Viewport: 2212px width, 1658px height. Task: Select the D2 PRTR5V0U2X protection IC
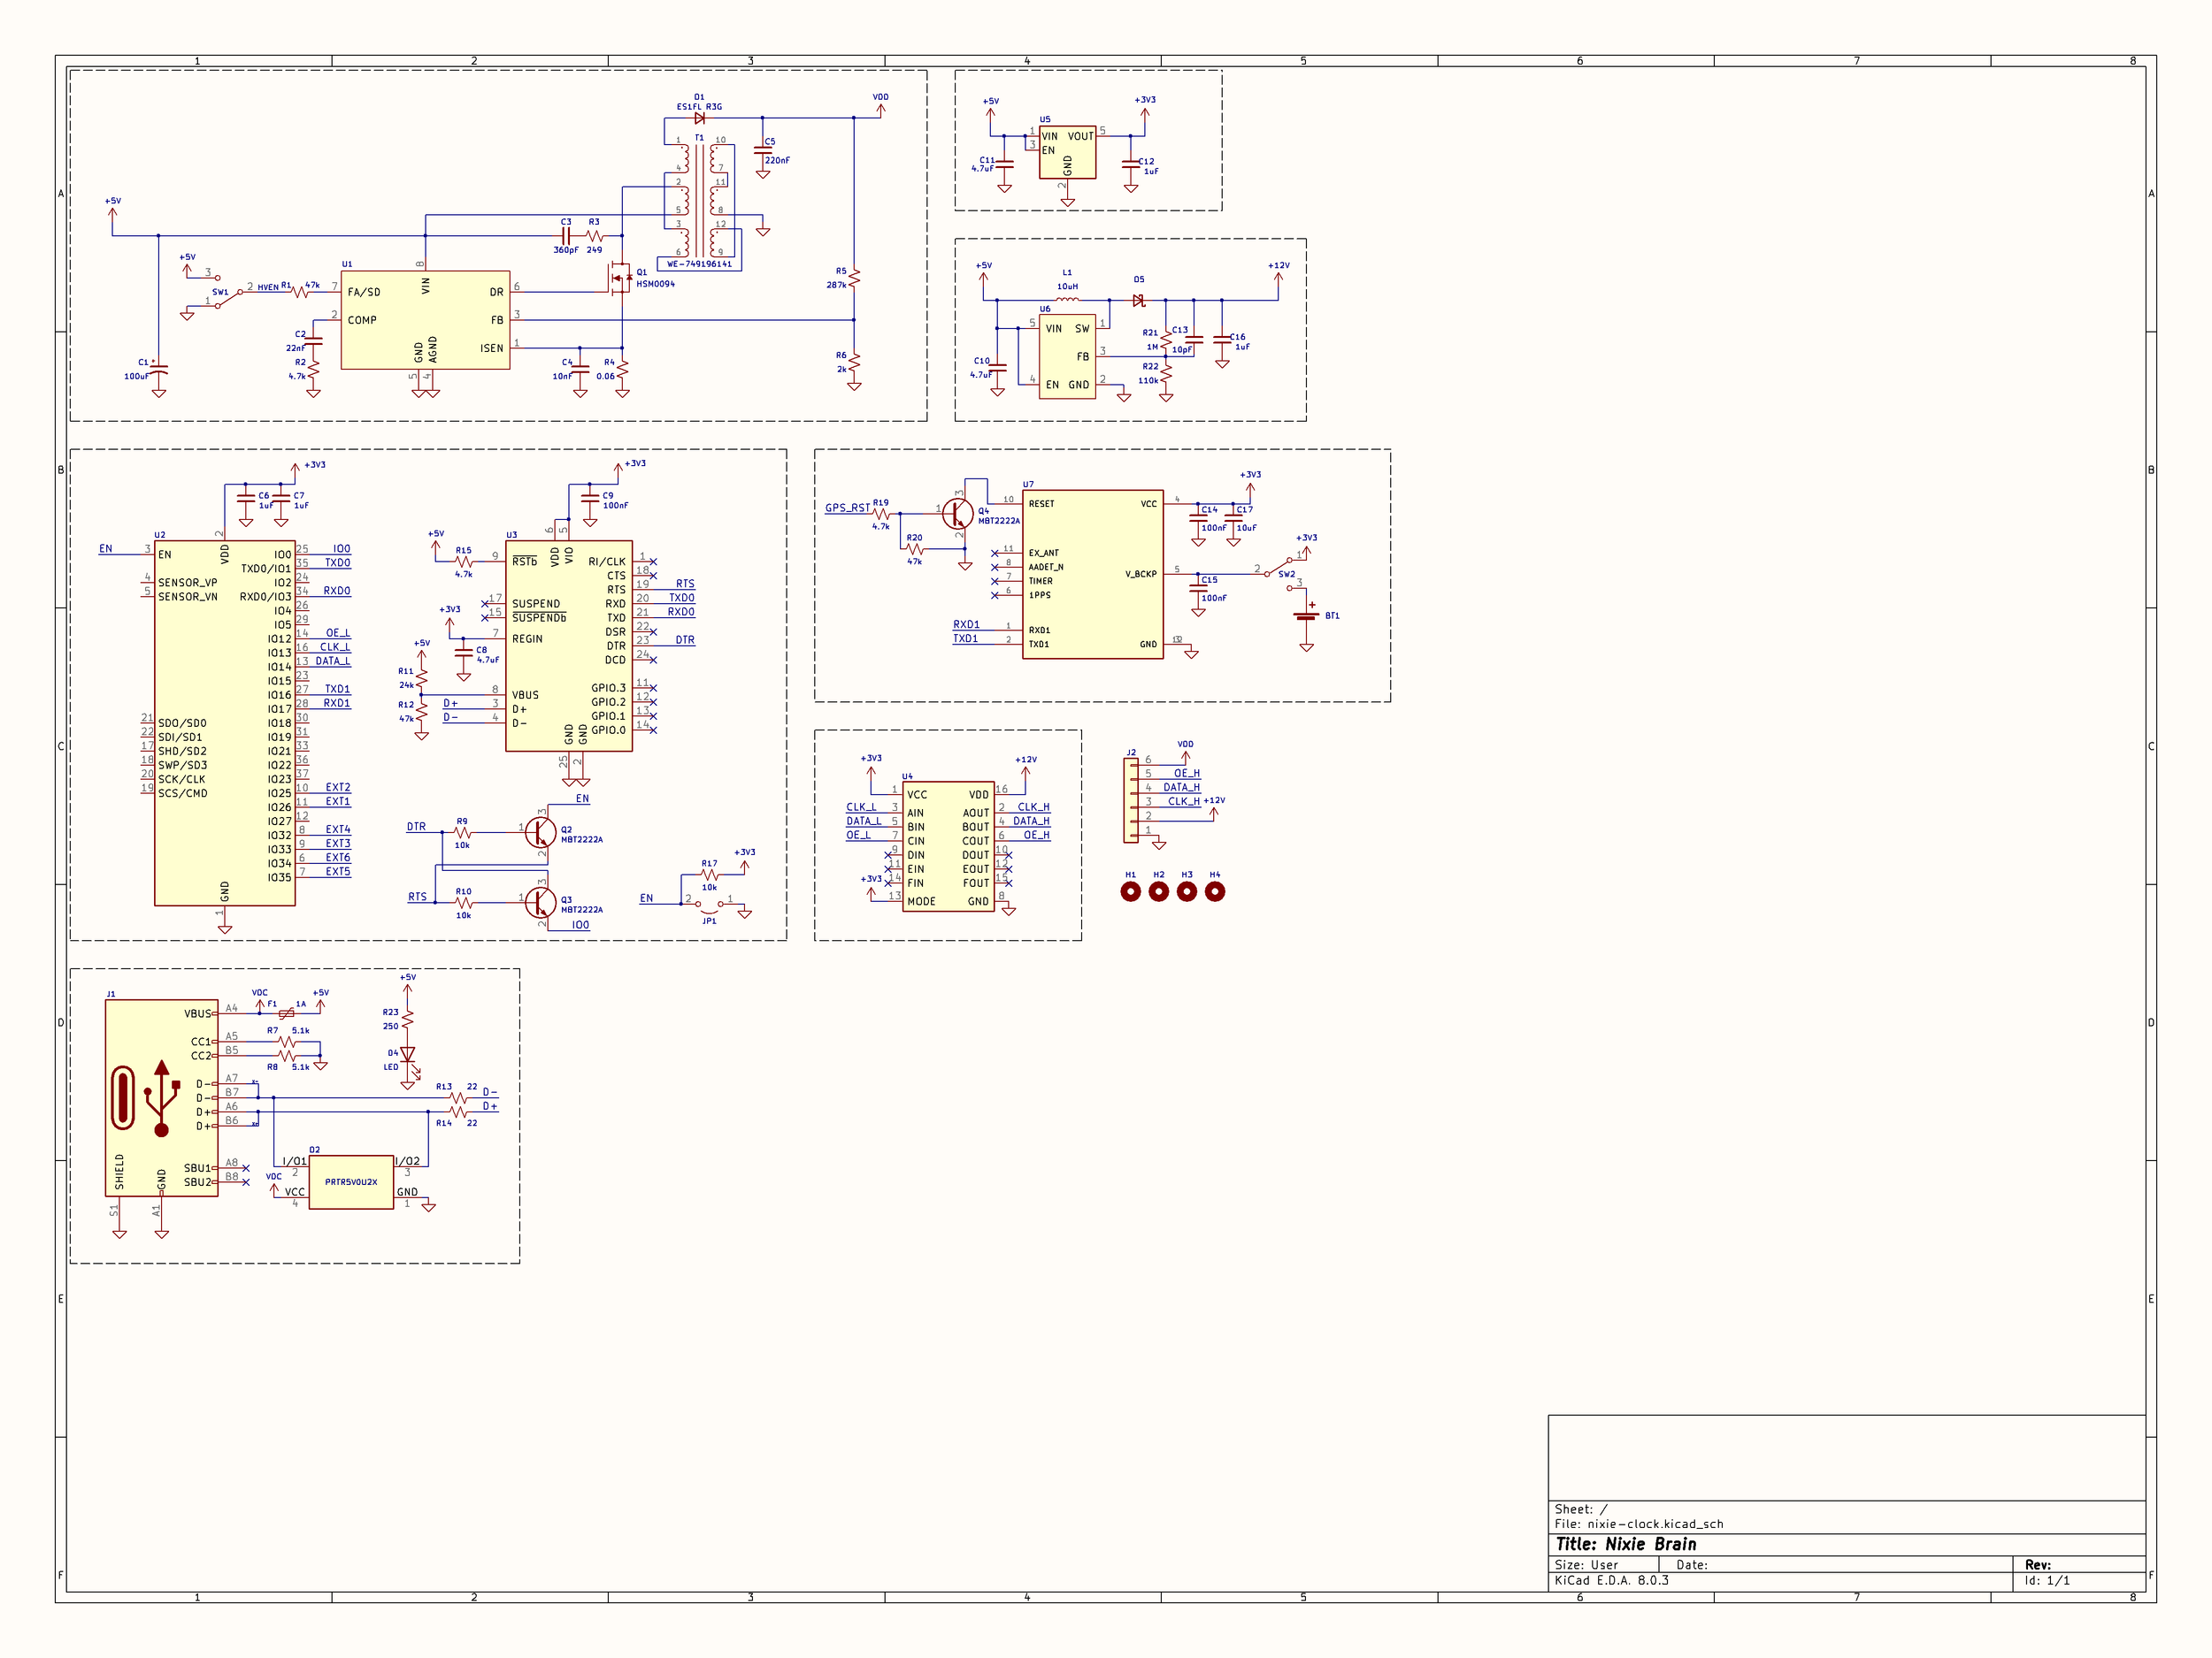point(350,1181)
